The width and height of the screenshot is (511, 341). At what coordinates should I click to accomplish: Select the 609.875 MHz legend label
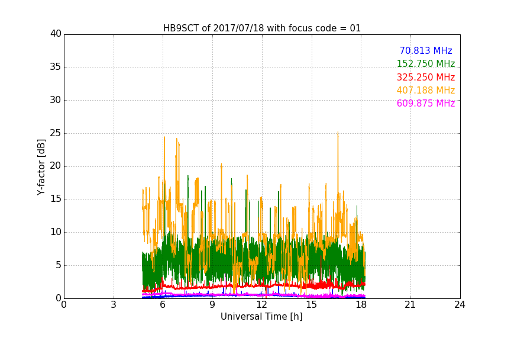click(426, 104)
